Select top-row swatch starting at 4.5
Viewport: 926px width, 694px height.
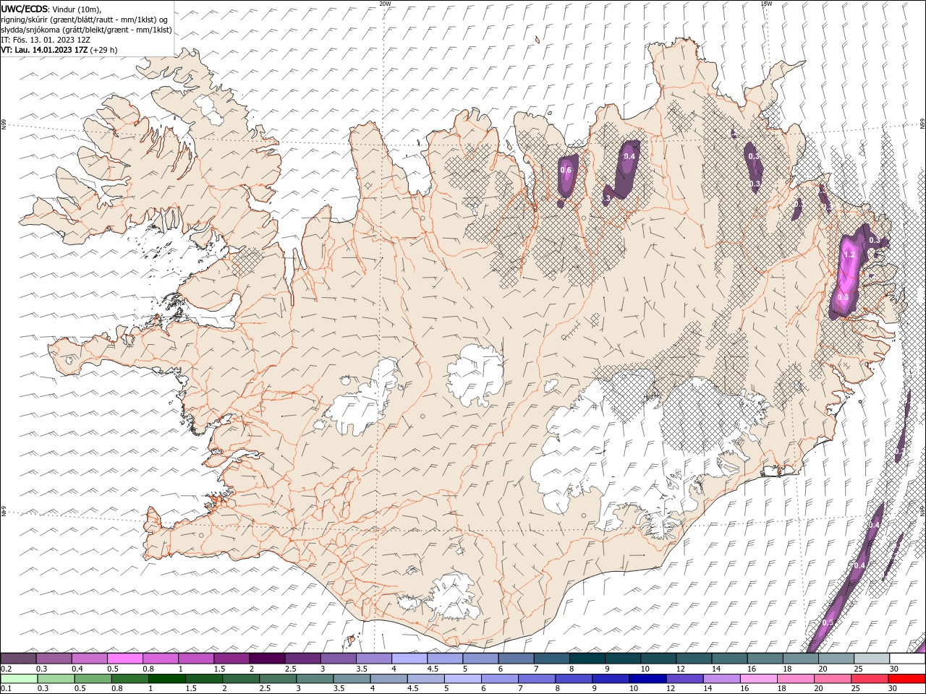[x=444, y=659]
